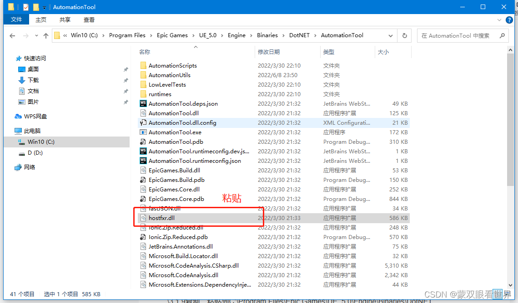Select the AutomationScripts folder icon
This screenshot has width=518, height=303.
coord(143,65)
